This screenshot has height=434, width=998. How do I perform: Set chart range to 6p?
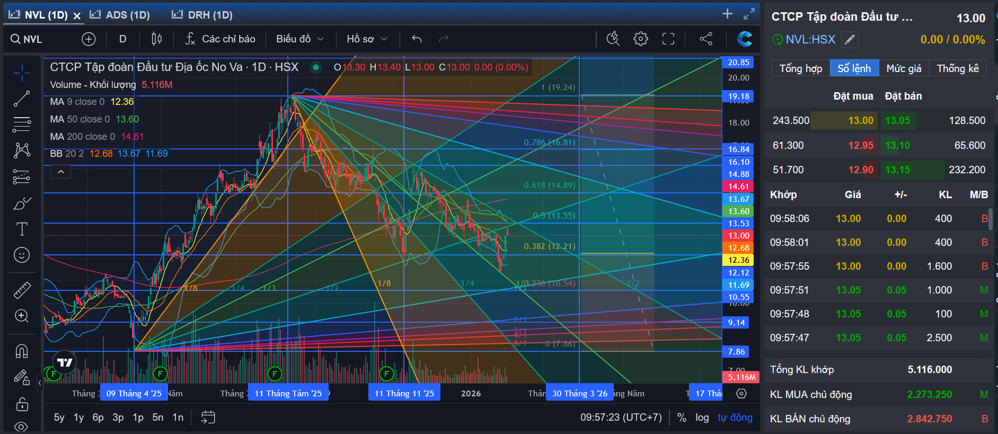(98, 418)
